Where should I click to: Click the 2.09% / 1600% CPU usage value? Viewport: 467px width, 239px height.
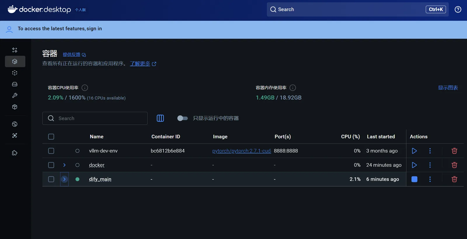(67, 98)
